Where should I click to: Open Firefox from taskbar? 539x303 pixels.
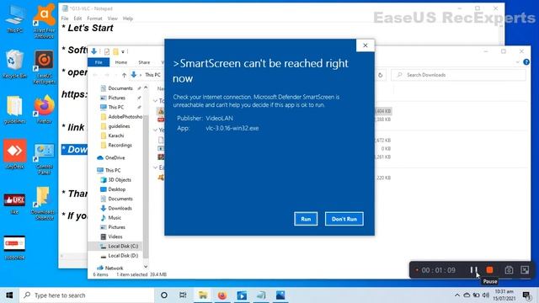click(x=222, y=295)
